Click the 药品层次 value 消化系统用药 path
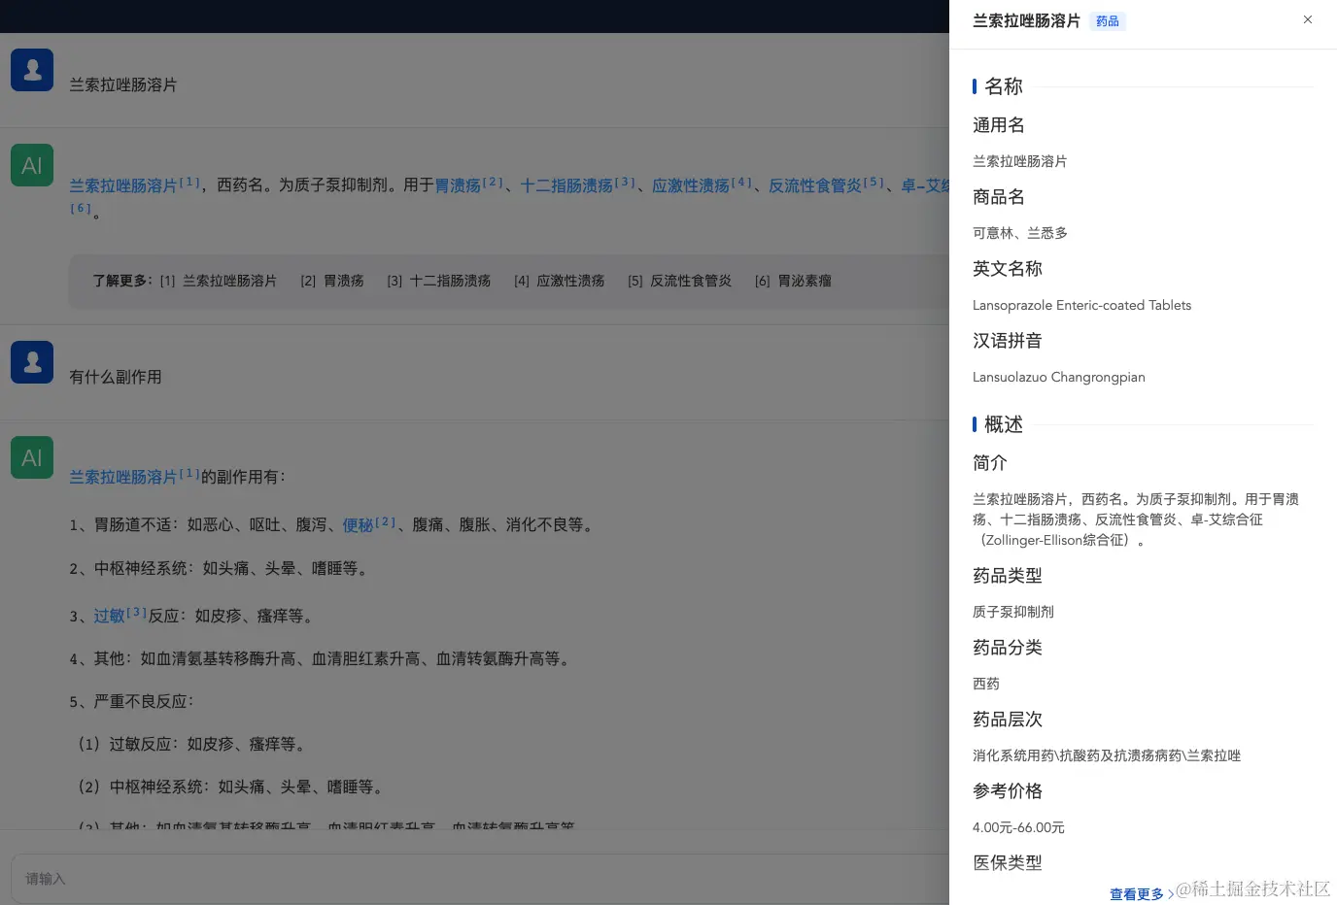The height and width of the screenshot is (905, 1337). [x=1107, y=755]
